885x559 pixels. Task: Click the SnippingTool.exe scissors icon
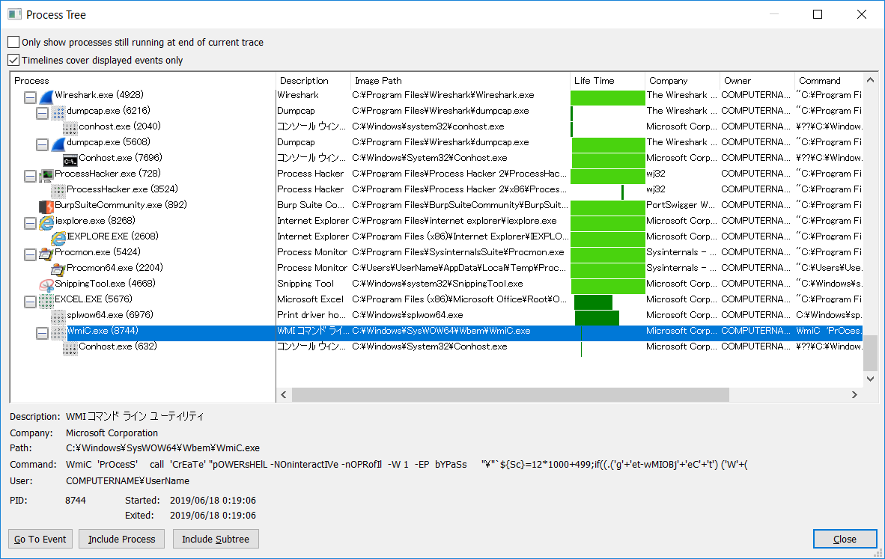tap(46, 286)
